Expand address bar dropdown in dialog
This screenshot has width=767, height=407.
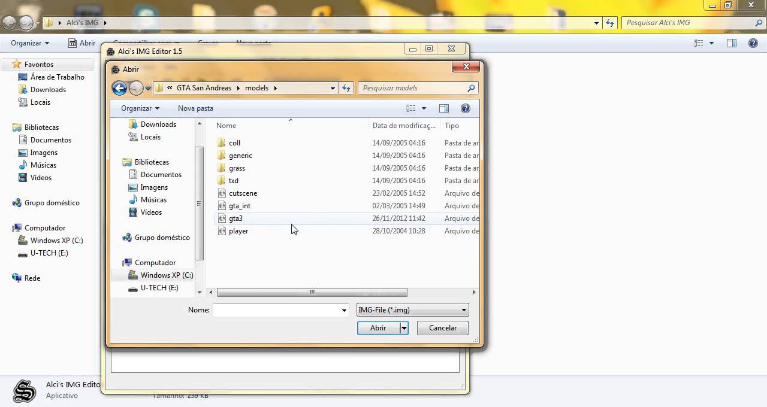point(333,88)
